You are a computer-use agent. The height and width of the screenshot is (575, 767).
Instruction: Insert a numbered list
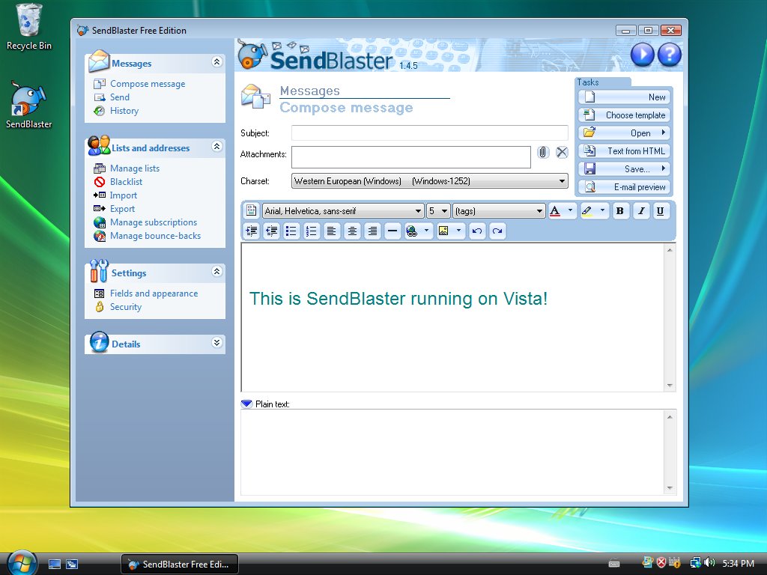click(x=312, y=231)
